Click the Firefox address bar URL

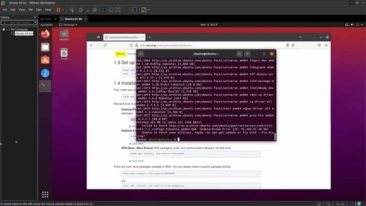tap(166, 45)
